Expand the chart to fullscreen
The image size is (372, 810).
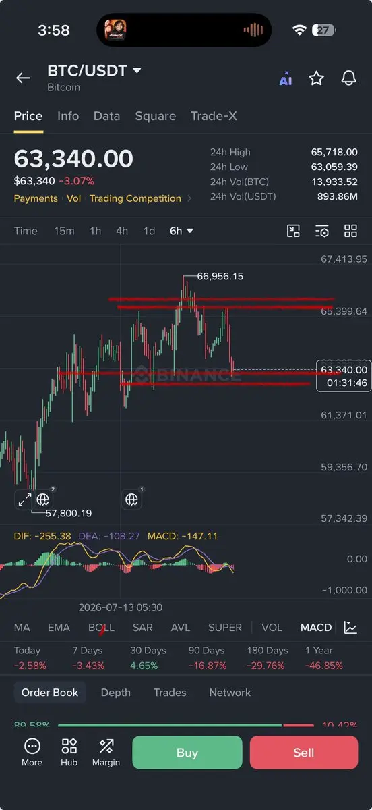(24, 500)
